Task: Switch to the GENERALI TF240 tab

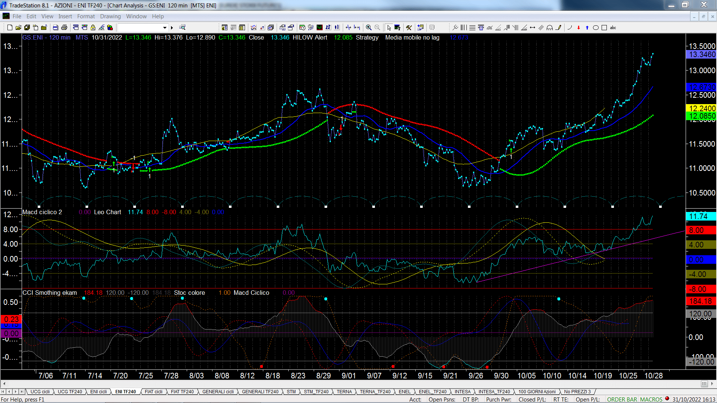Action: [x=260, y=391]
